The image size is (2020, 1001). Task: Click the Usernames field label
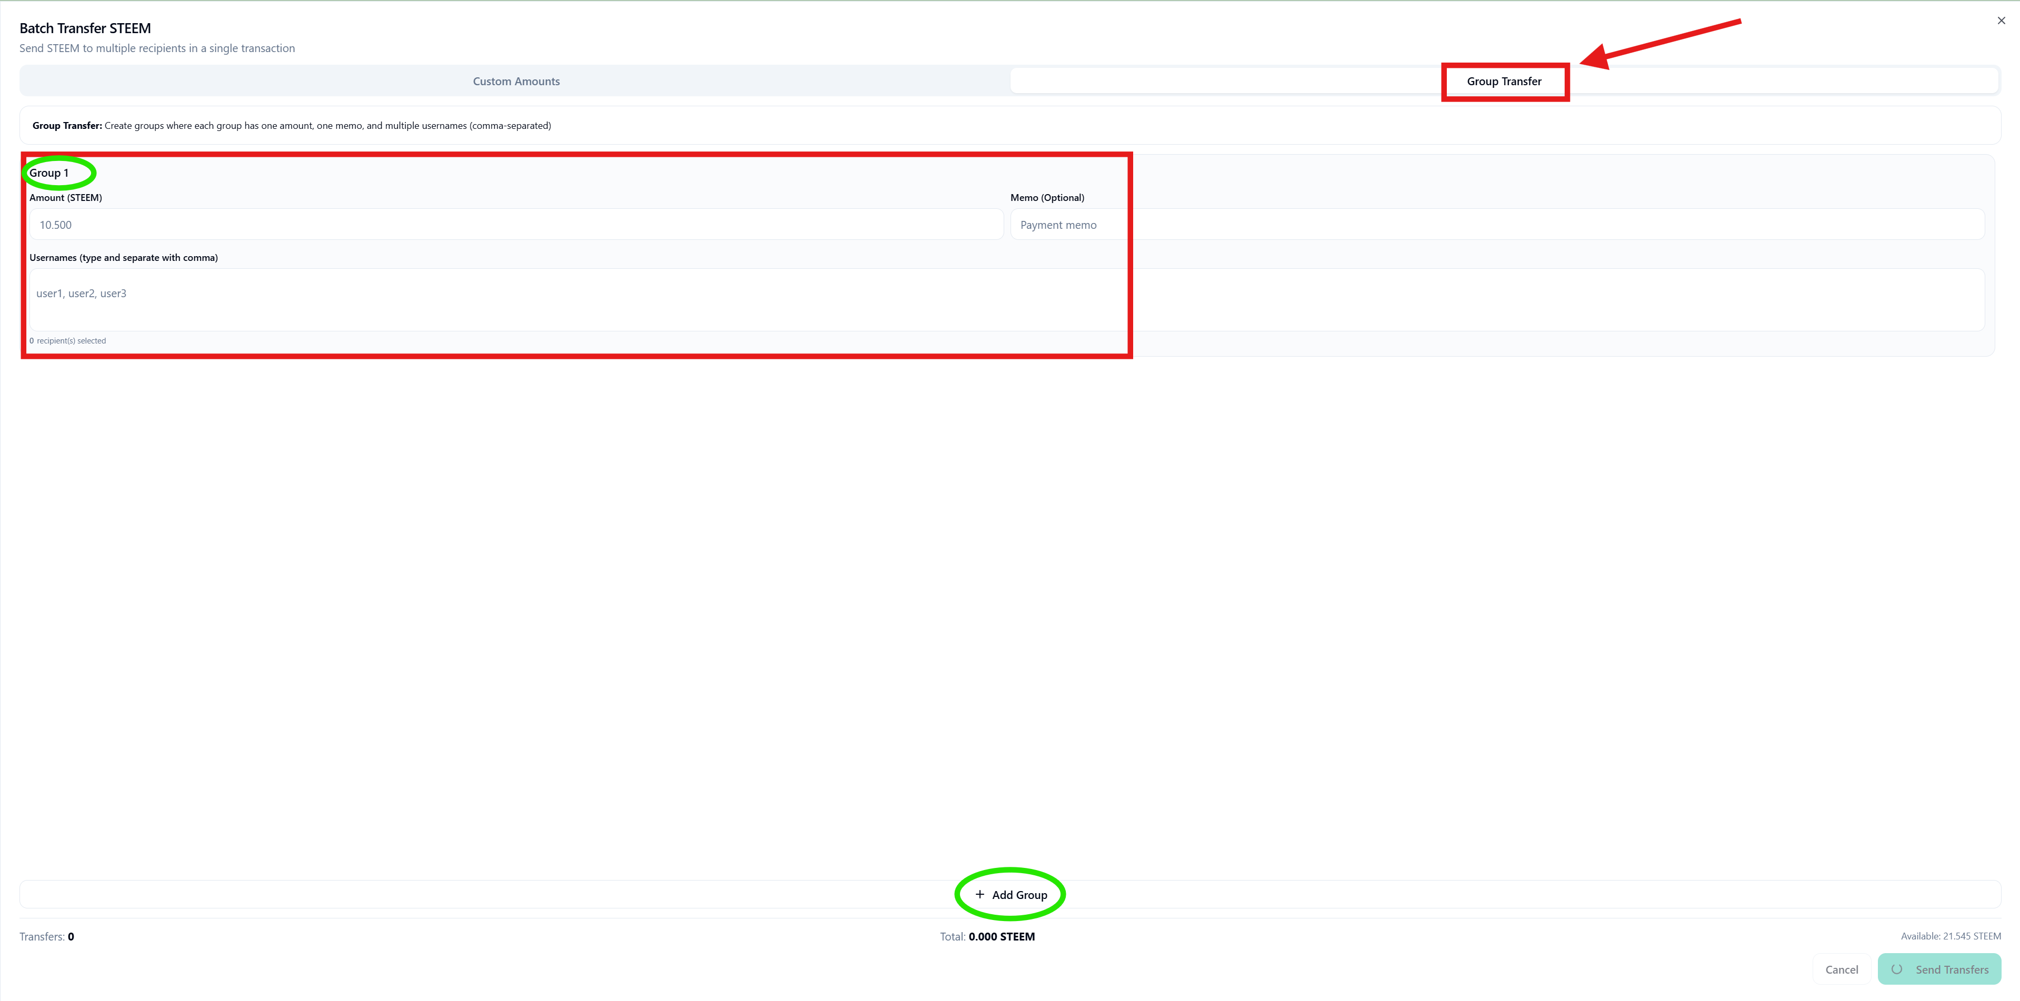pyautogui.click(x=123, y=258)
